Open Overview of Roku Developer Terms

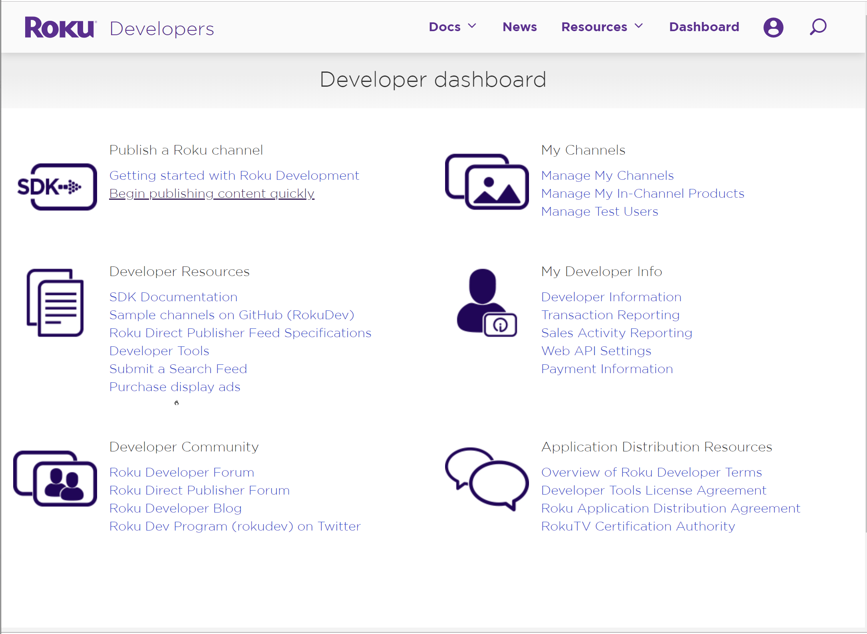point(651,472)
